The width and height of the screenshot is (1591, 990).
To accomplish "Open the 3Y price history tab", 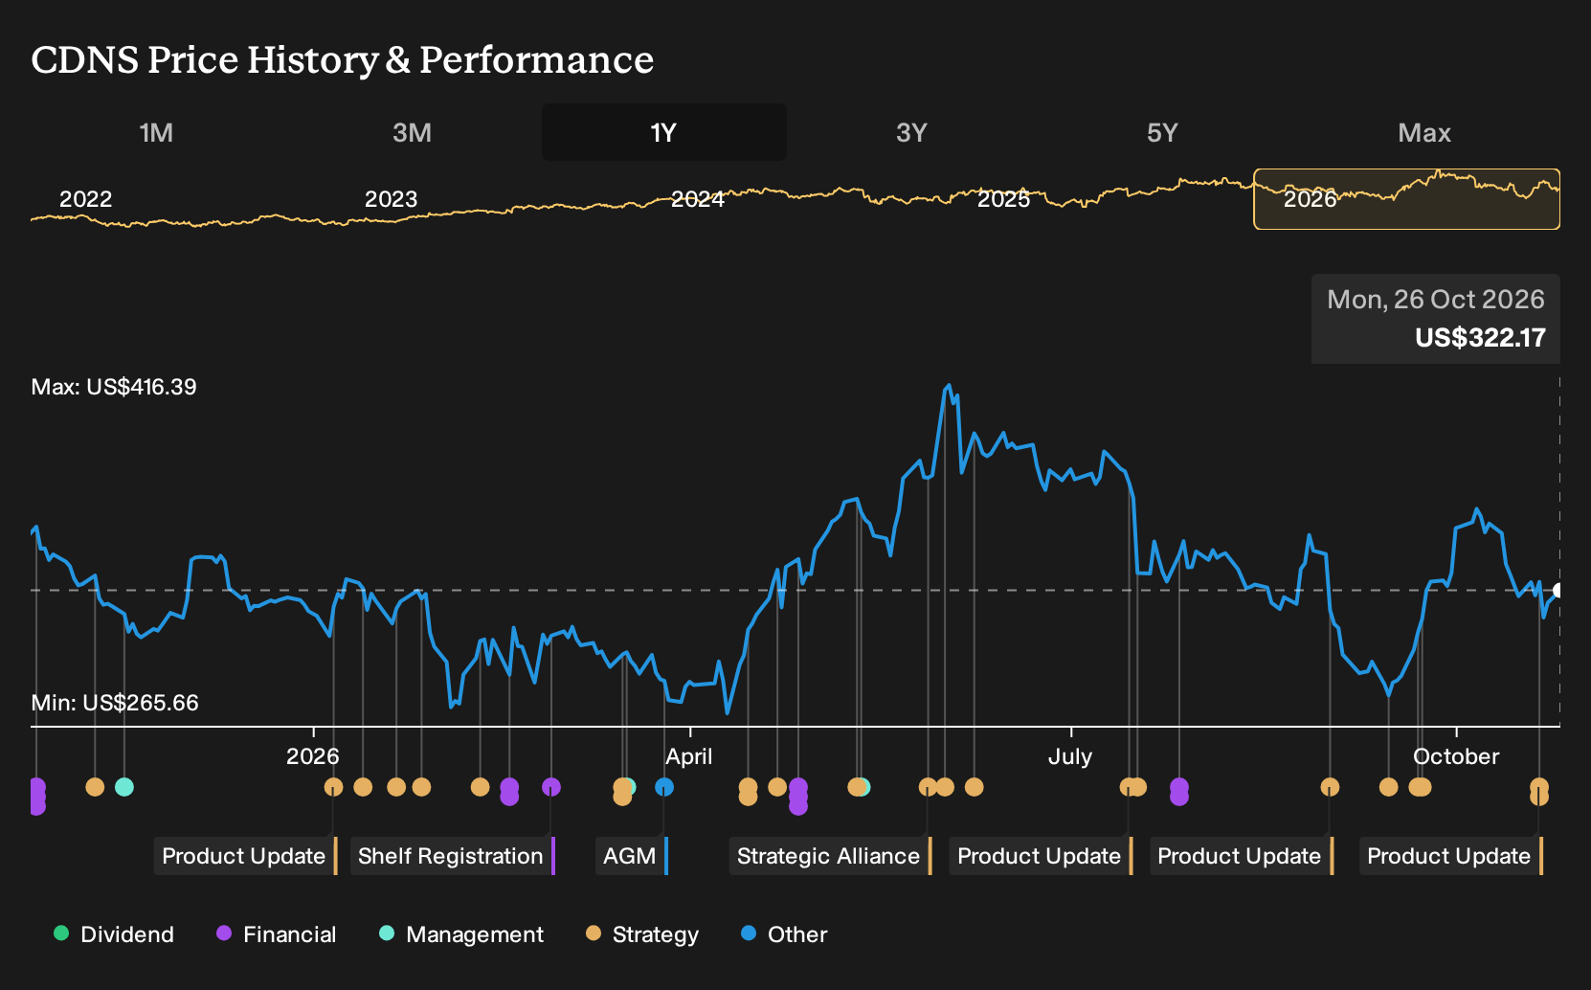I will 911,132.
